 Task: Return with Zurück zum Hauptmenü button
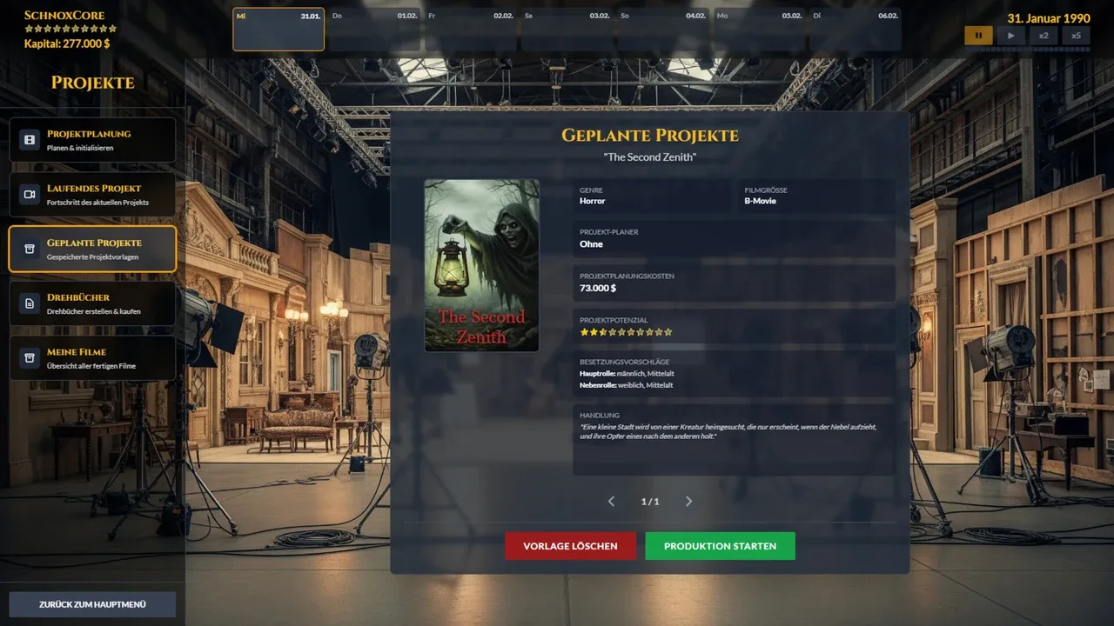point(92,604)
